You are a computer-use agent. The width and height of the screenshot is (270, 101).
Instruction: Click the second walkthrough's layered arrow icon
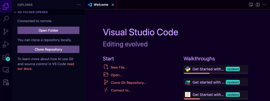click(x=187, y=82)
